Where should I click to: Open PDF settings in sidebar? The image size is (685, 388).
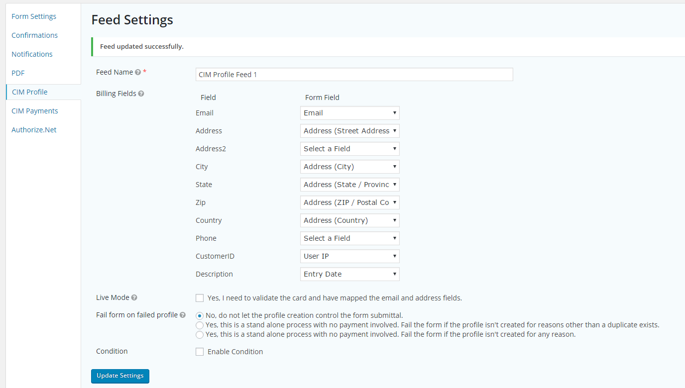coord(18,73)
